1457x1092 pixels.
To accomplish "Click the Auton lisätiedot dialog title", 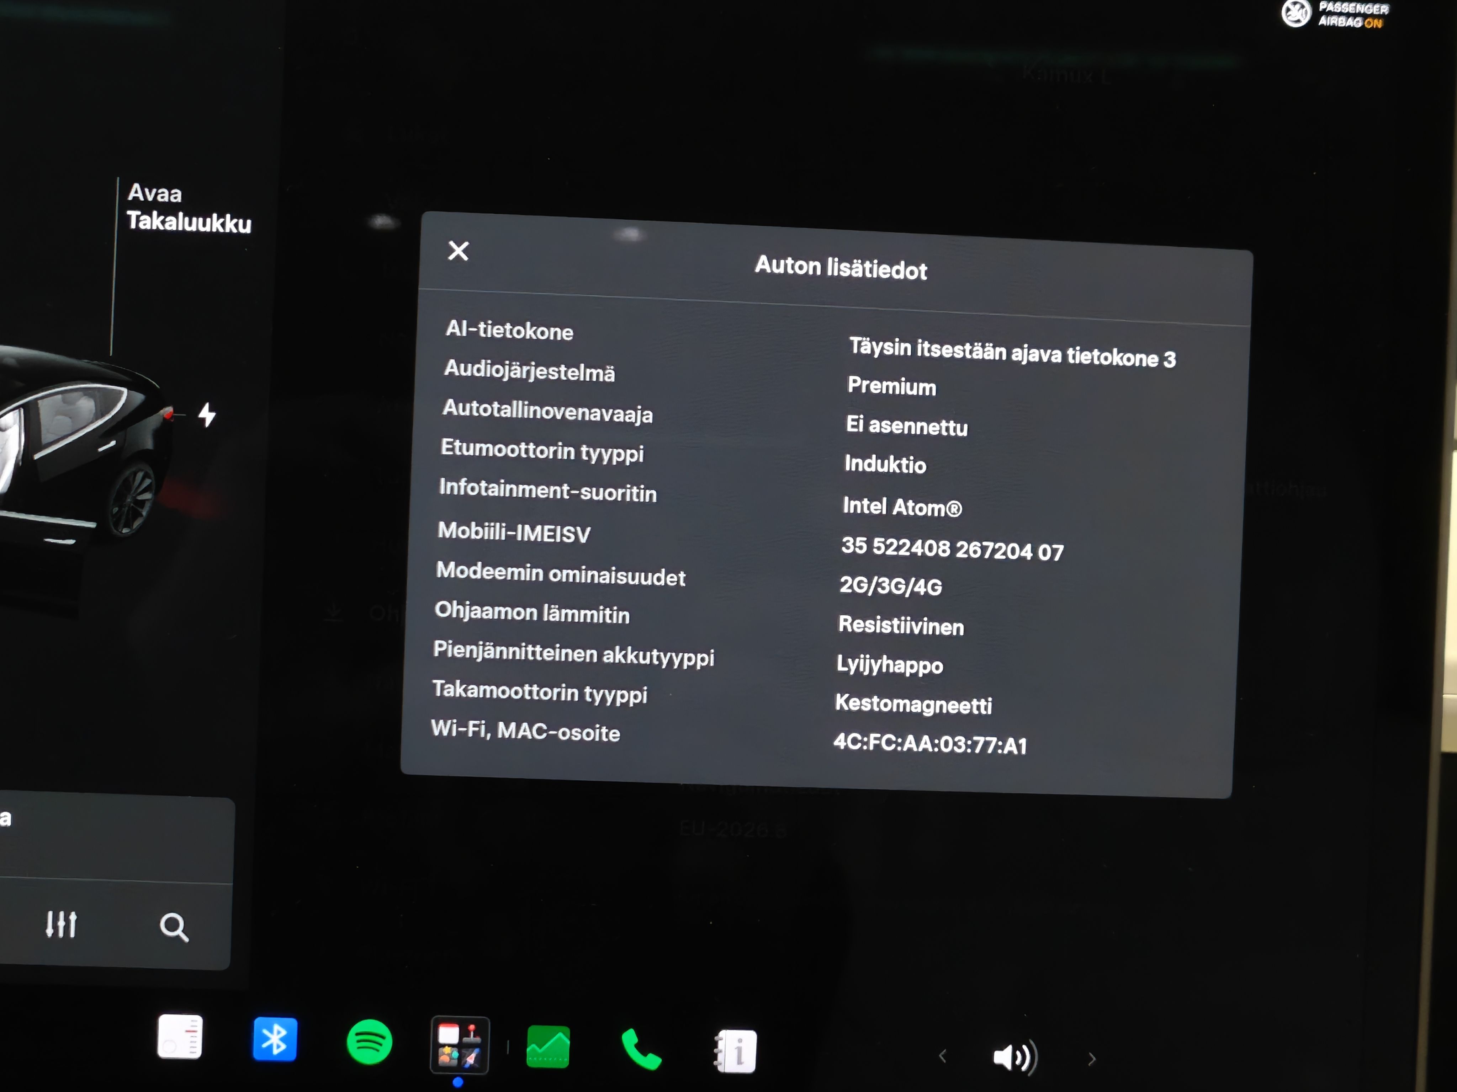I will click(841, 268).
